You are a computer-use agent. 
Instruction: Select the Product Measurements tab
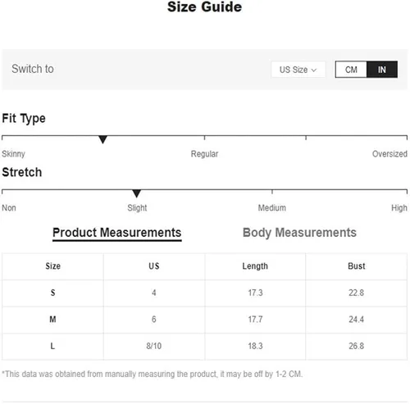point(117,233)
